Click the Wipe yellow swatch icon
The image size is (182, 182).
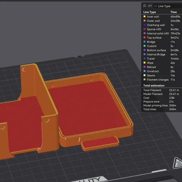point(145,63)
